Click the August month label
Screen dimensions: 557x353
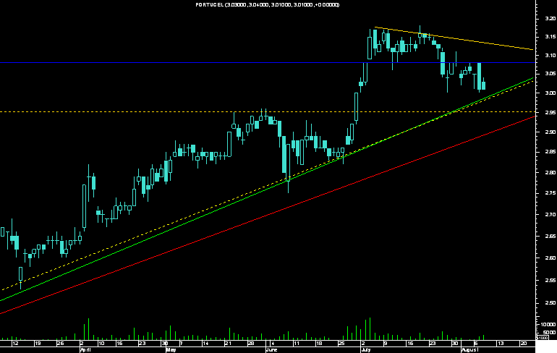click(x=469, y=350)
